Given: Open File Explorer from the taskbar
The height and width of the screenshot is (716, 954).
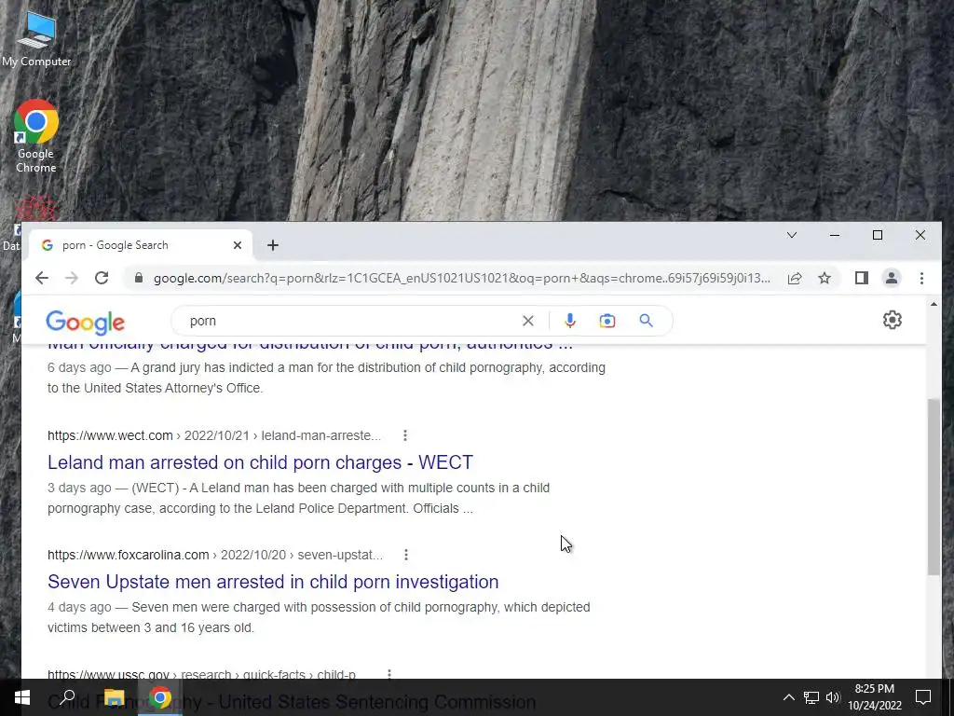Looking at the screenshot, I should (114, 697).
